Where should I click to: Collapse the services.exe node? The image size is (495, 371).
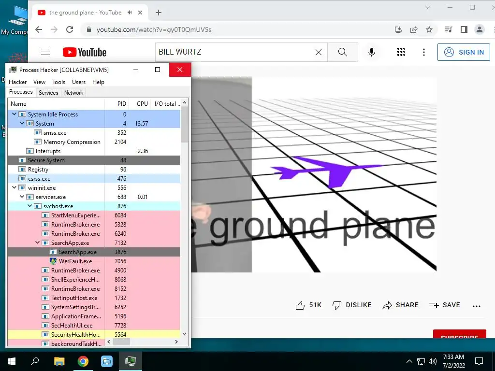[22, 197]
